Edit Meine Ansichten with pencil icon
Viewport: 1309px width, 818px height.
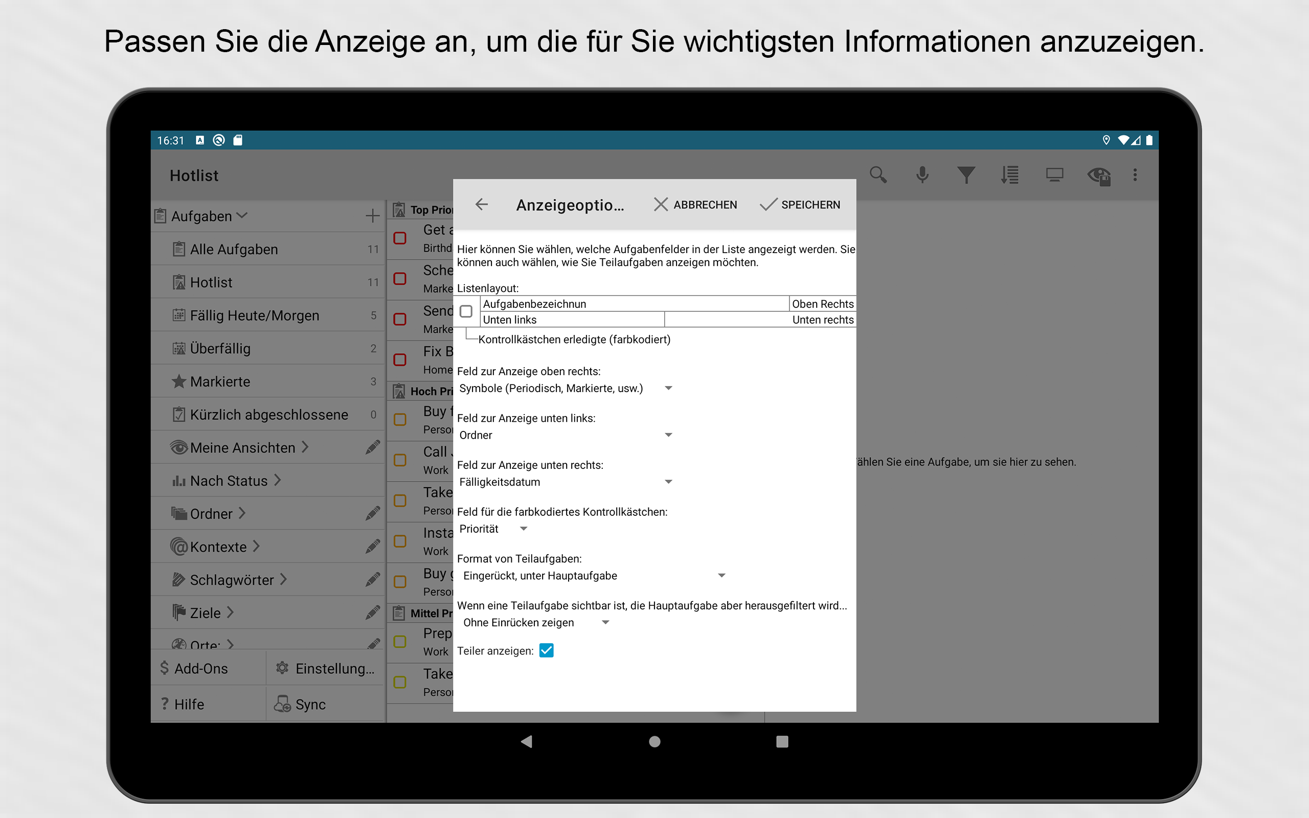coord(372,447)
